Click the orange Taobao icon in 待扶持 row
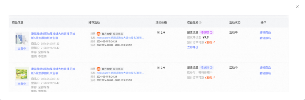The height and width of the screenshot is (100, 305). click(99, 69)
